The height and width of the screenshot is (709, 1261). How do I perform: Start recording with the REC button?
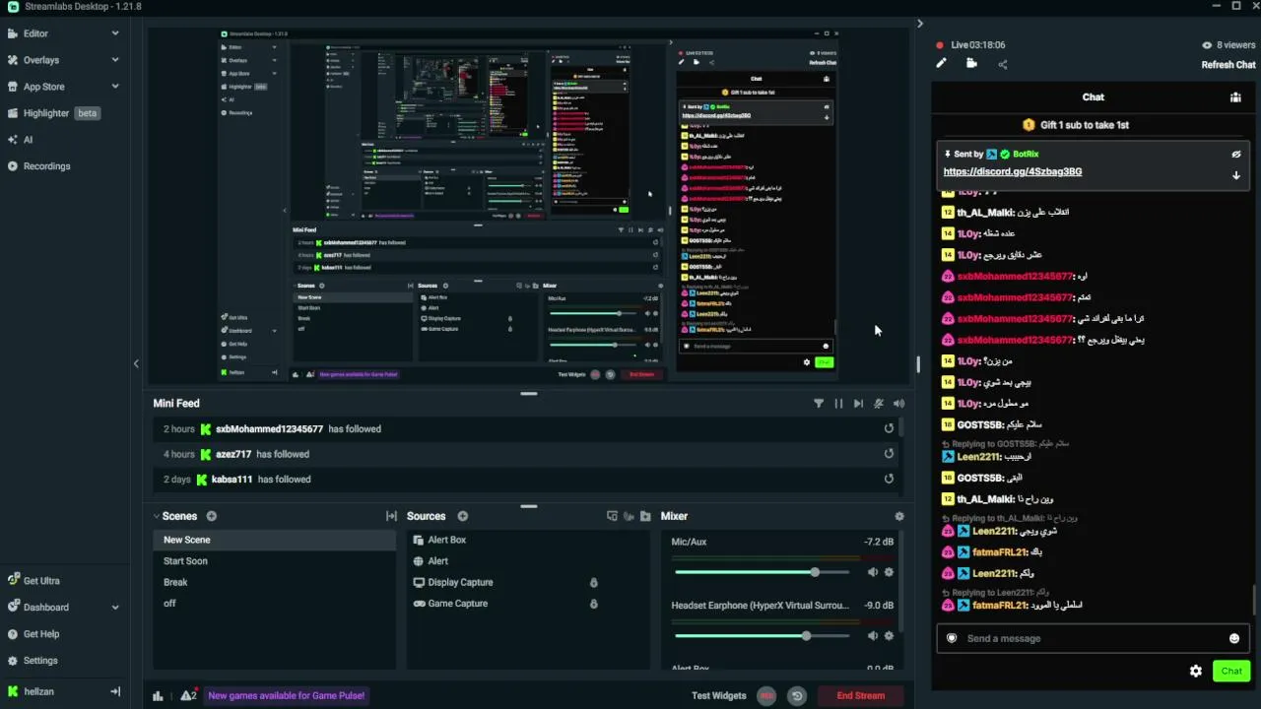[766, 696]
